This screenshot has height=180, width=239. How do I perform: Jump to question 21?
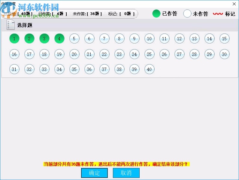click(x=89, y=54)
